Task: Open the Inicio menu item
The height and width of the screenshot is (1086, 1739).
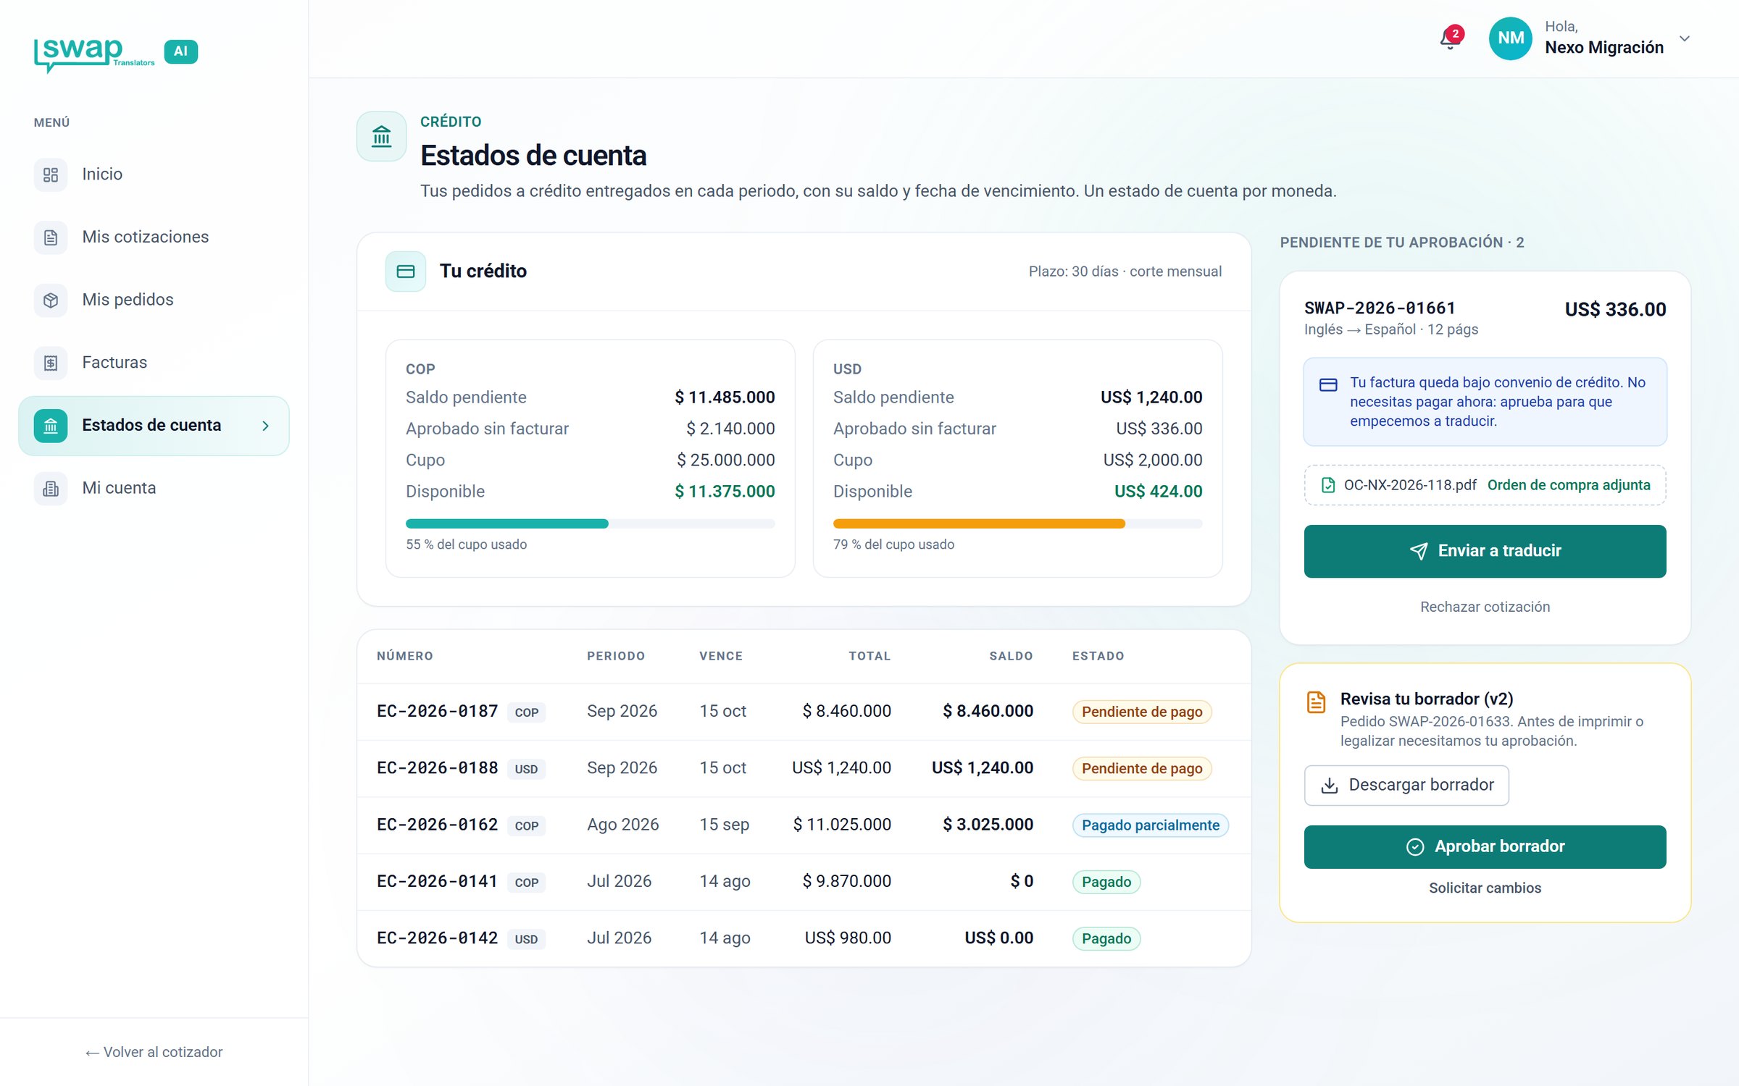Action: [154, 174]
